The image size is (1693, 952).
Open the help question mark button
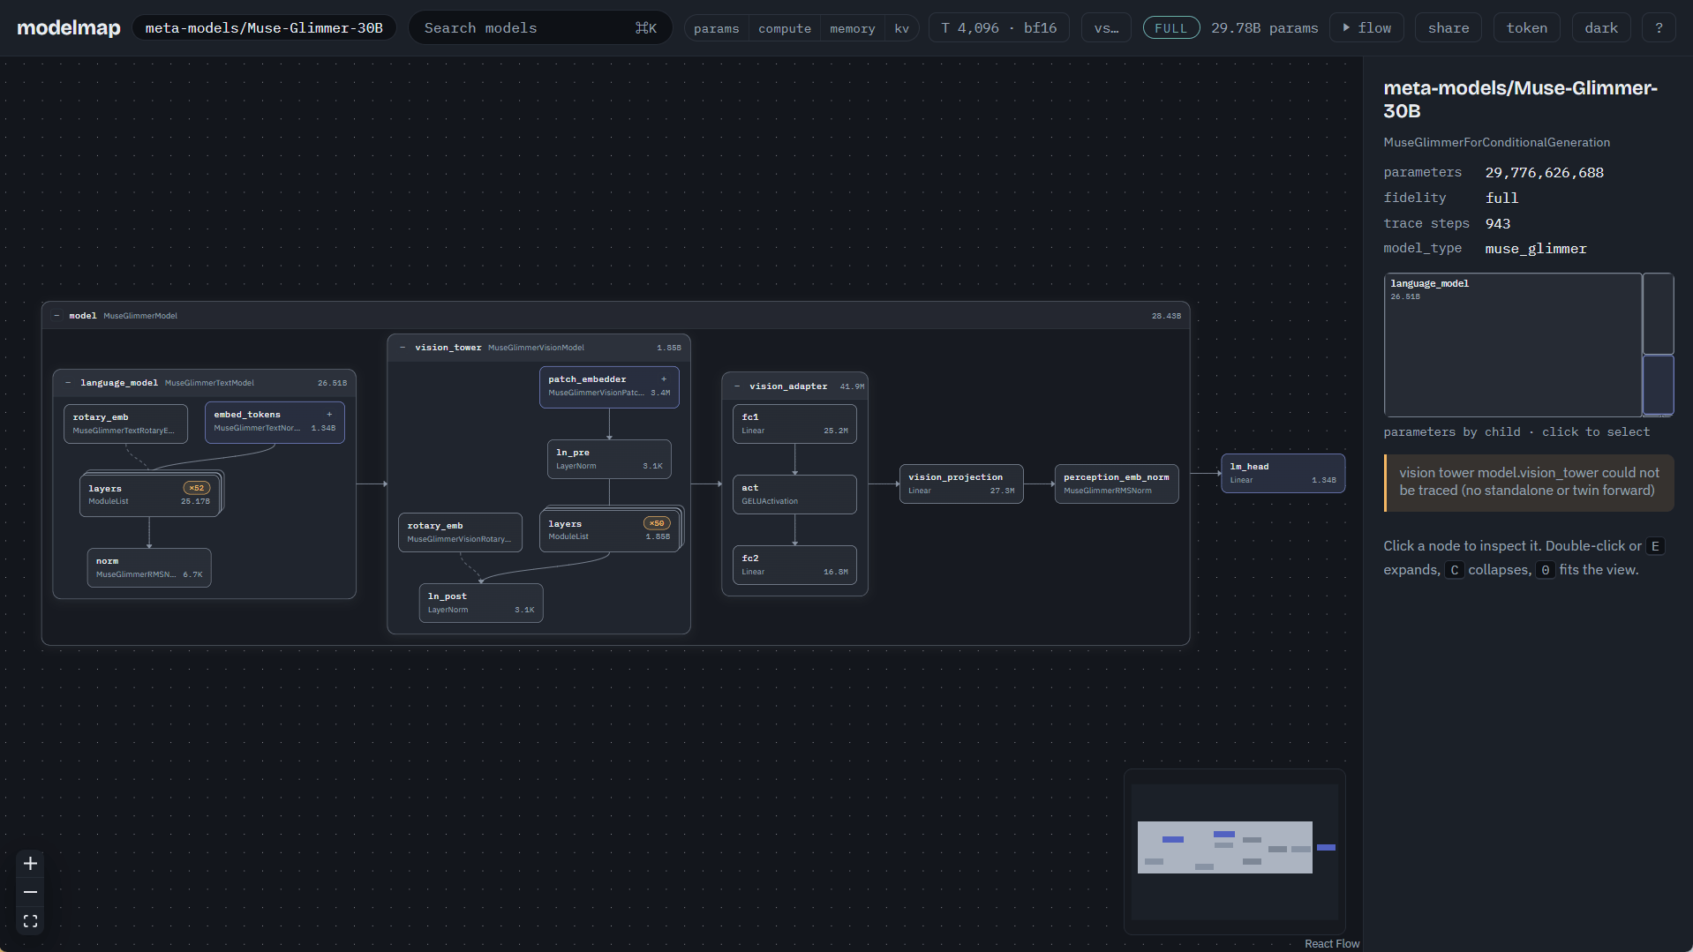(x=1659, y=28)
